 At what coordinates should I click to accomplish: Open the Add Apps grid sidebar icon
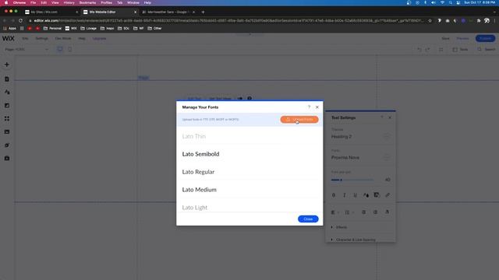pyautogui.click(x=7, y=118)
